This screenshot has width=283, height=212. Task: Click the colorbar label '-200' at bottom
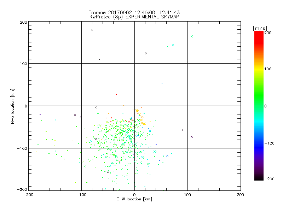(x=269, y=179)
